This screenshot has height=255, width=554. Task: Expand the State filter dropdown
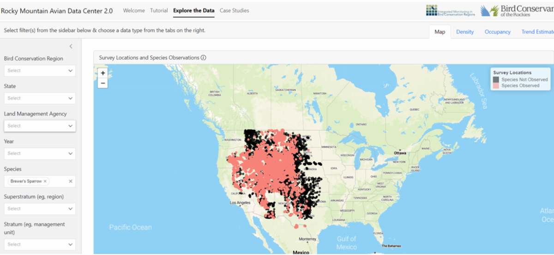(39, 98)
